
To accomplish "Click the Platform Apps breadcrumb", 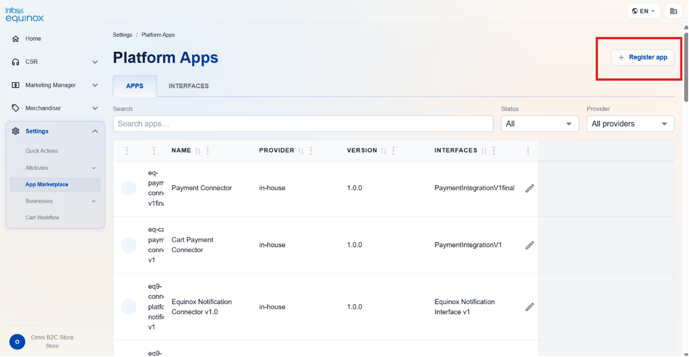I will pos(158,35).
